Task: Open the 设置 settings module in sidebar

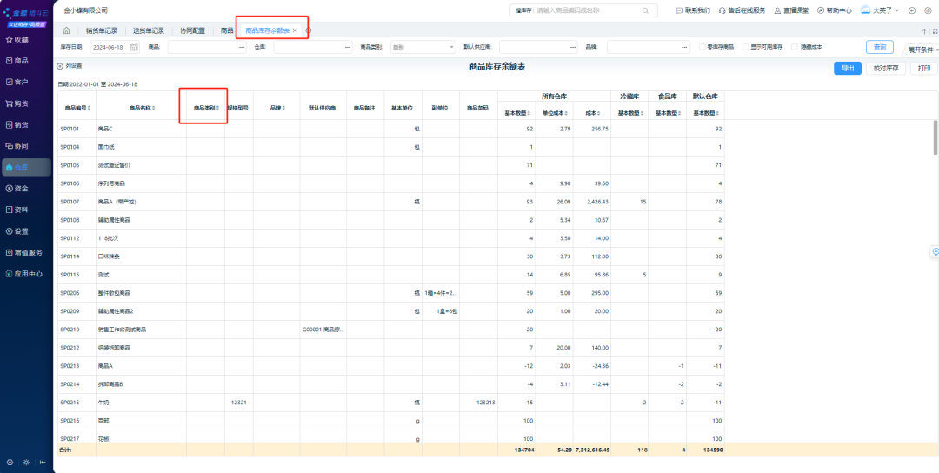Action: pos(17,231)
